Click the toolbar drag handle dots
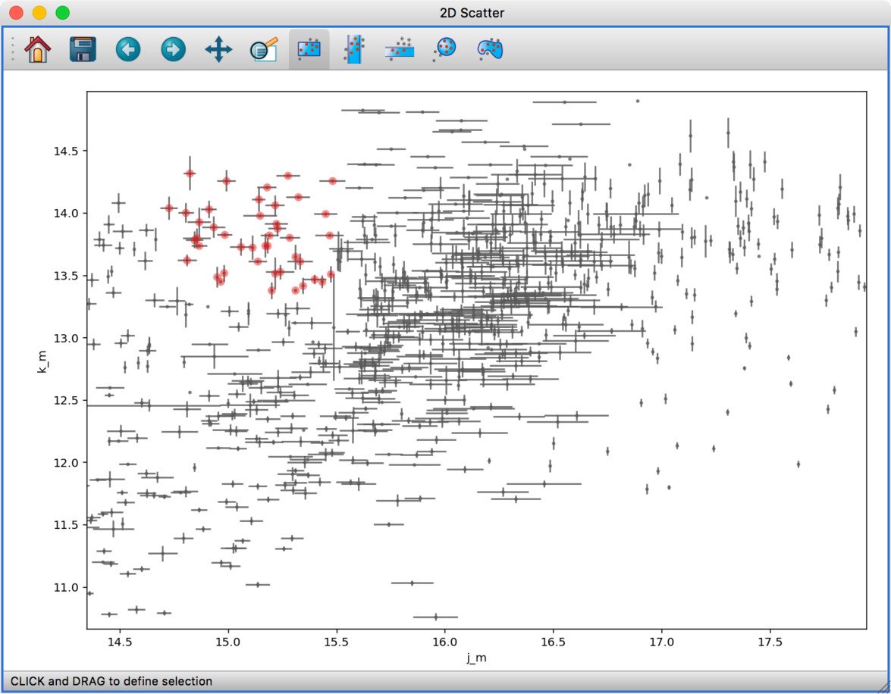 (x=12, y=49)
